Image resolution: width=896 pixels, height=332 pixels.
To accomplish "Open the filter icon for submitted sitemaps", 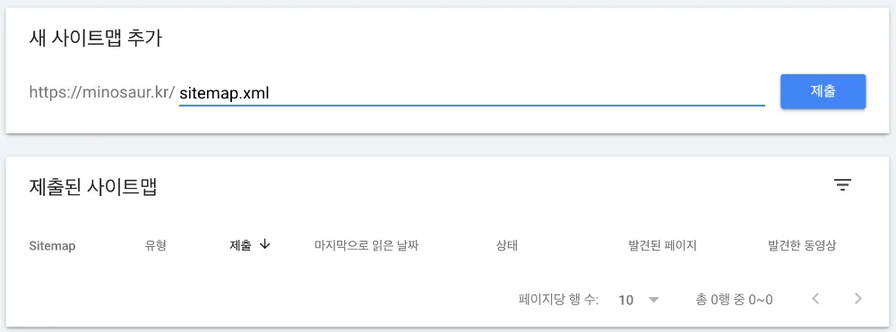I will [842, 185].
